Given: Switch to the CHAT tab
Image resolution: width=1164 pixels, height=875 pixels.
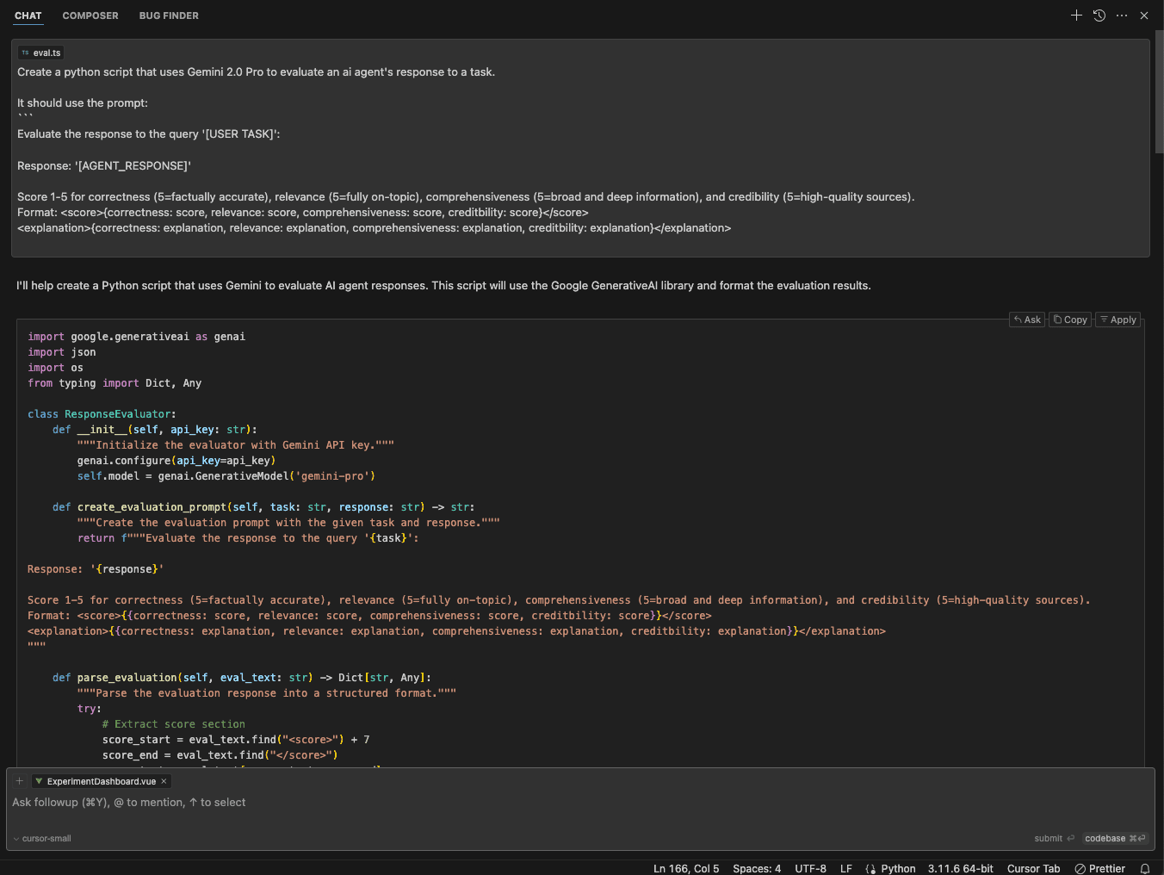Looking at the screenshot, I should [x=28, y=16].
